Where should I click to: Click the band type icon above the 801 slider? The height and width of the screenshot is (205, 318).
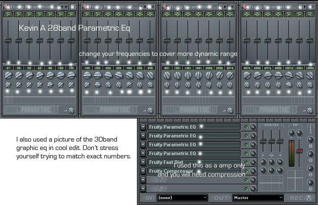[167, 14]
